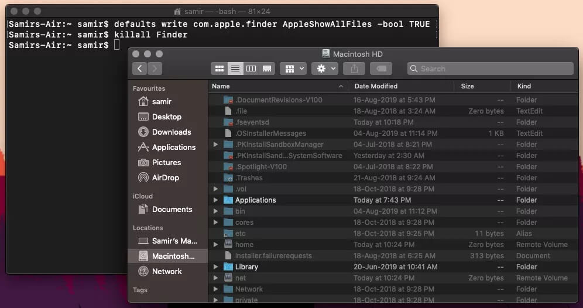
Task: Go back with Finder back arrow
Action: [140, 69]
